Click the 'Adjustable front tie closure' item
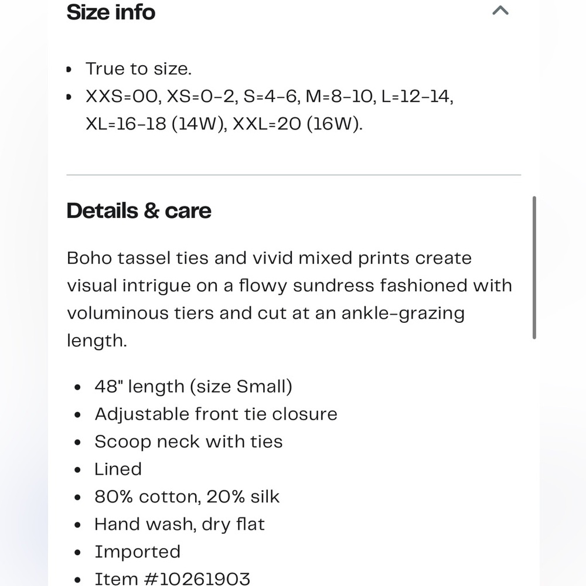Image resolution: width=586 pixels, height=586 pixels. (x=216, y=414)
